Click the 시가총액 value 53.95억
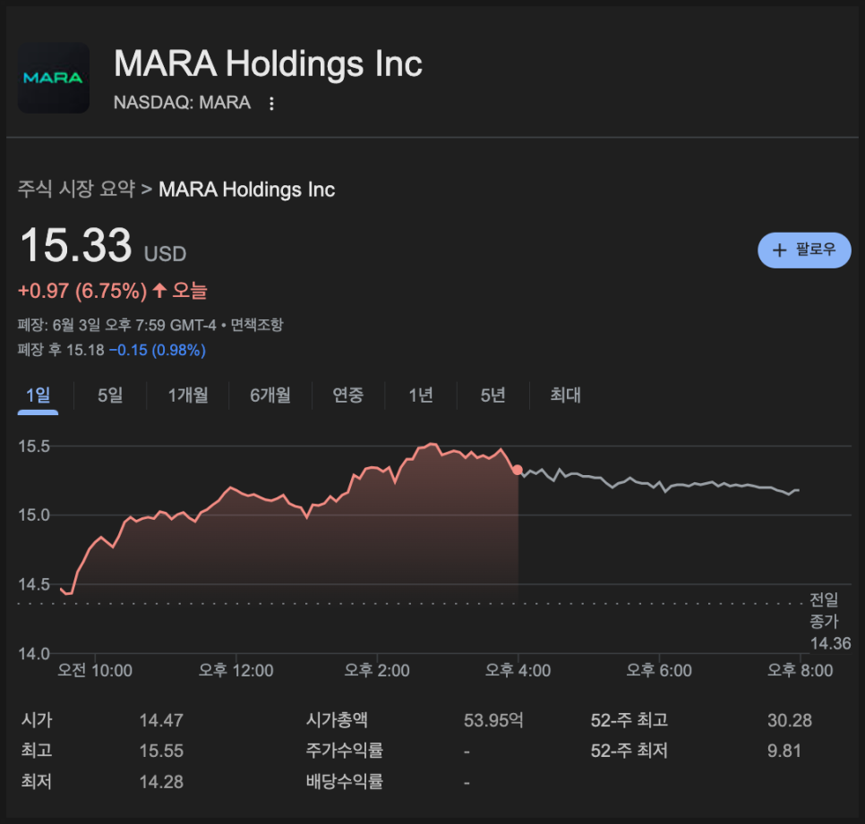The height and width of the screenshot is (824, 865). (493, 720)
